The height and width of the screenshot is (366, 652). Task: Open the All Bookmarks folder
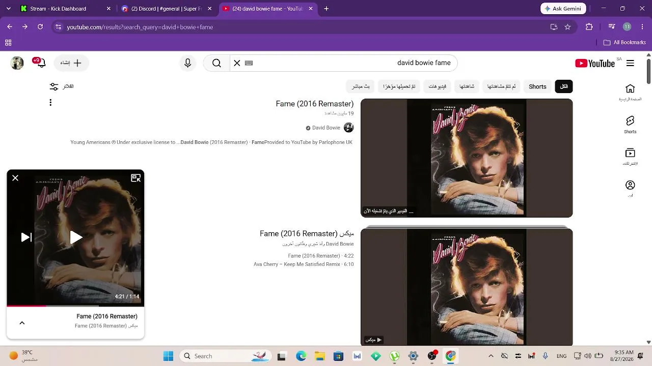[625, 43]
